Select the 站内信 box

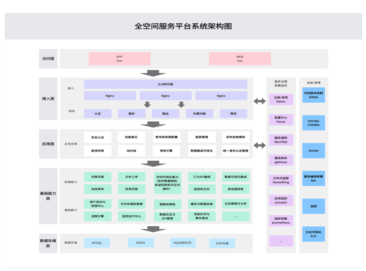(131, 151)
